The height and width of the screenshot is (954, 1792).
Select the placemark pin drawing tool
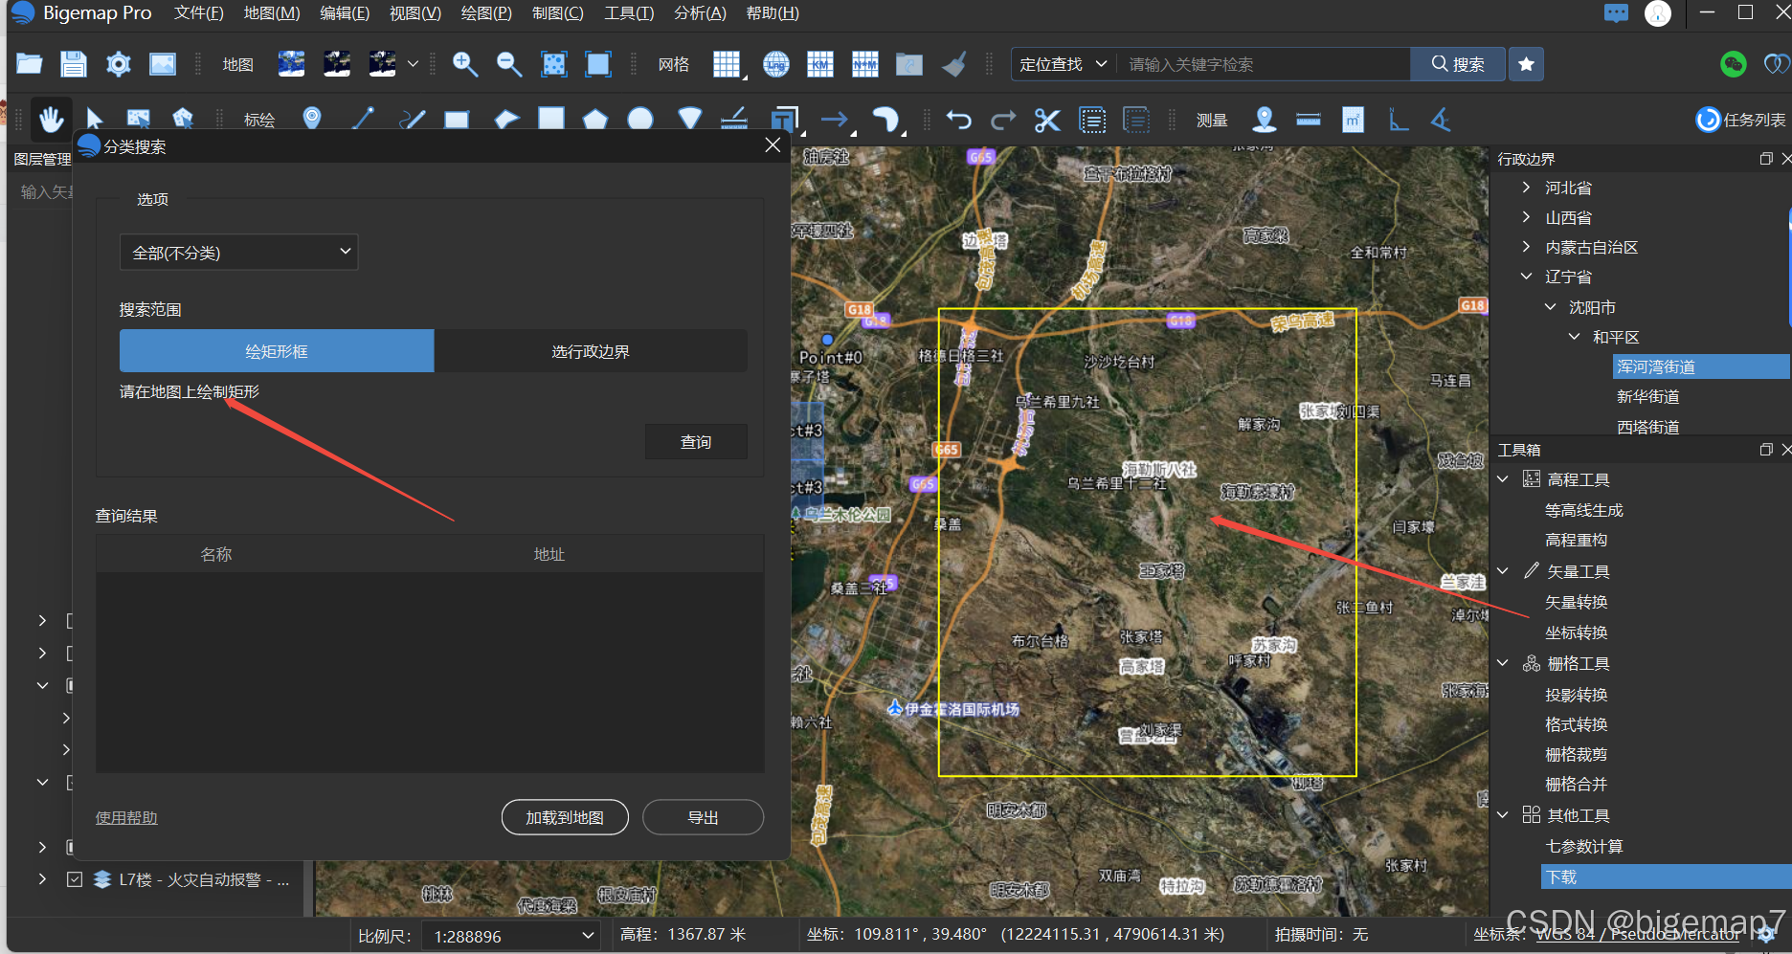point(312,119)
